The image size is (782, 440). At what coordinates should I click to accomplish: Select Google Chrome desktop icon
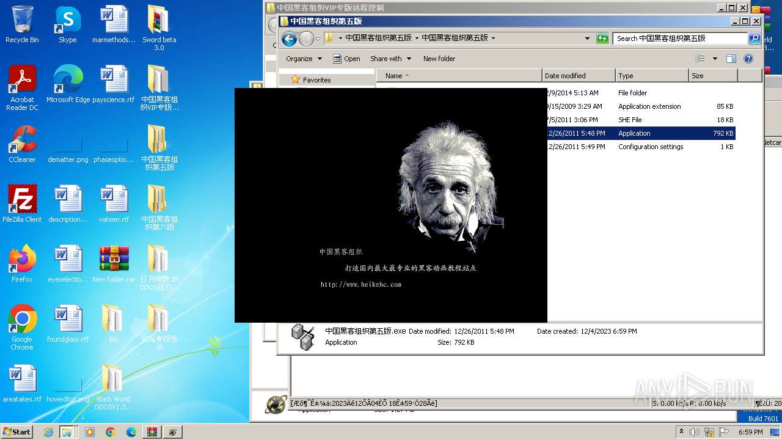[x=22, y=328]
